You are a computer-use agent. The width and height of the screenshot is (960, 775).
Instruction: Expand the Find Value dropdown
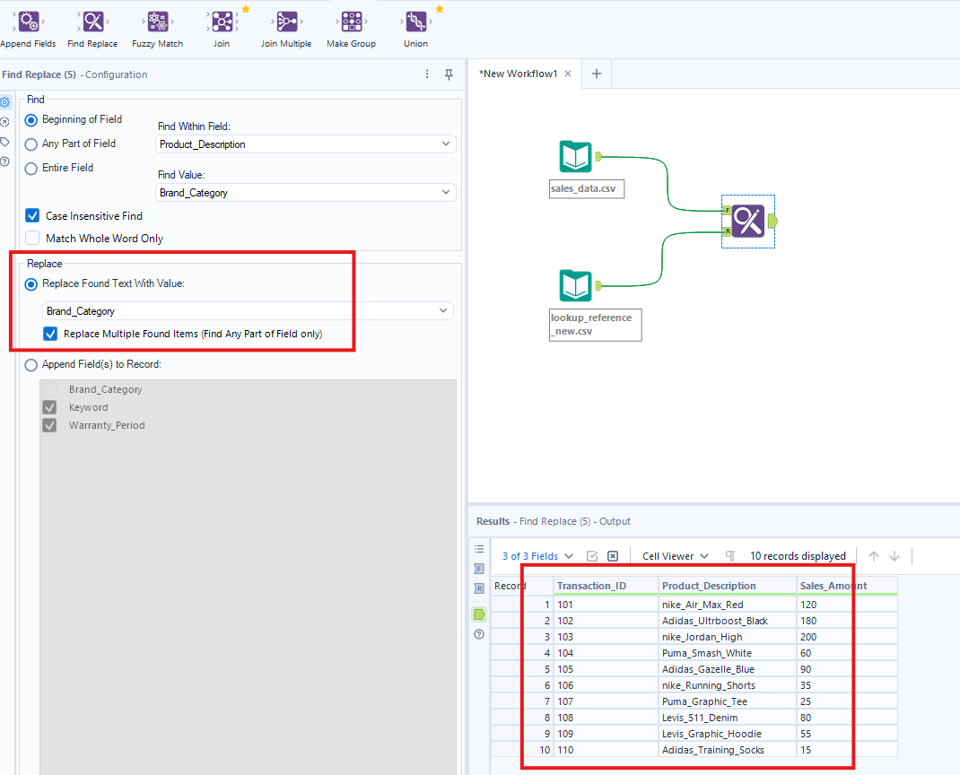click(306, 192)
